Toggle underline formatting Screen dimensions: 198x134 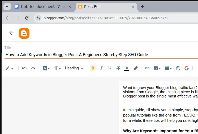[110, 68]
